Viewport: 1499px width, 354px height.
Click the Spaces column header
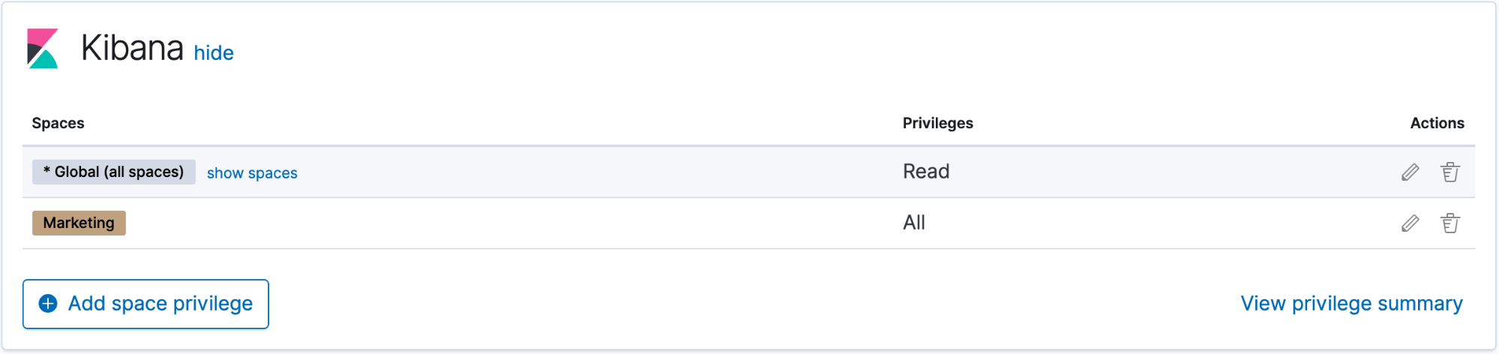tap(58, 123)
